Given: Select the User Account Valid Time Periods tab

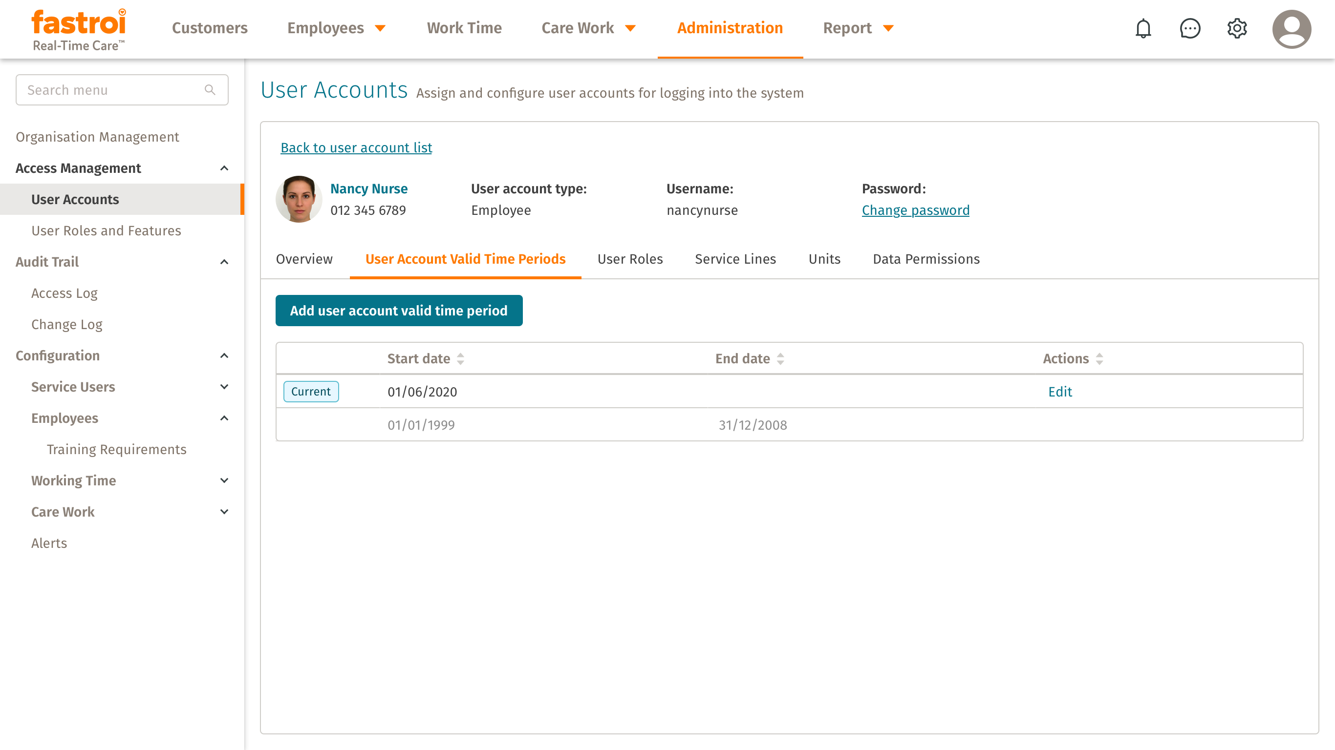Looking at the screenshot, I should [465, 259].
